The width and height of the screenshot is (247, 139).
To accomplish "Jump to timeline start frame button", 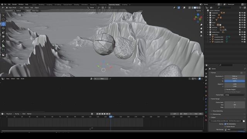I will point(97,114).
